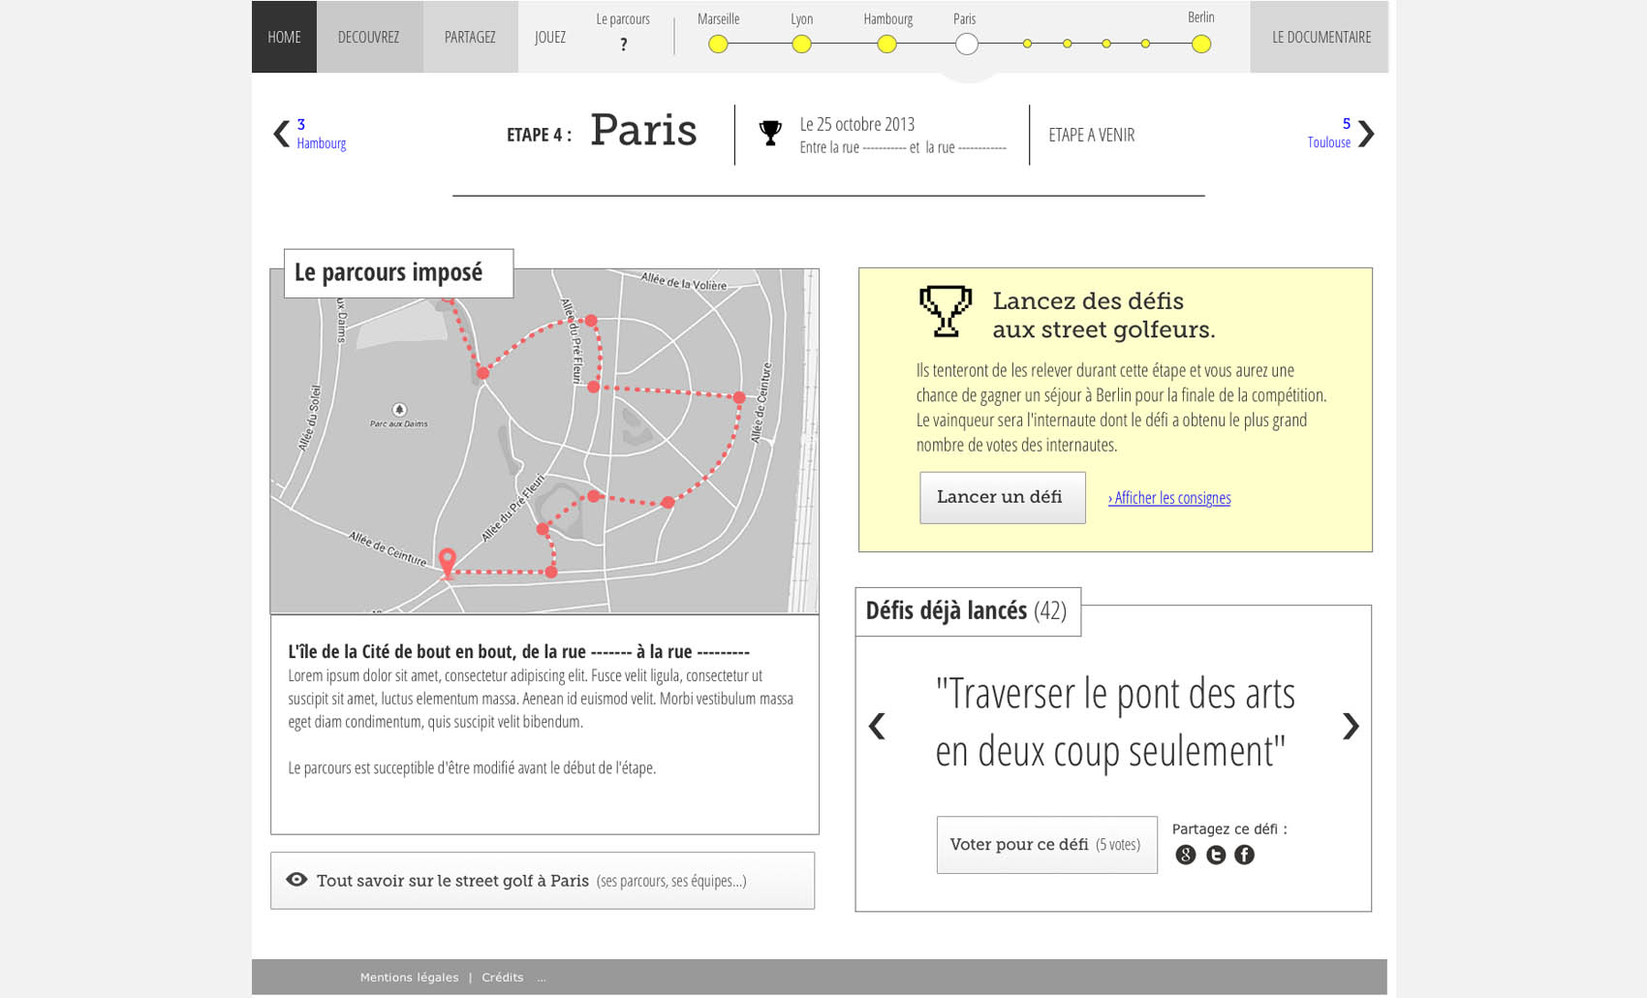Show previous challenge in Défis carousel

877,726
